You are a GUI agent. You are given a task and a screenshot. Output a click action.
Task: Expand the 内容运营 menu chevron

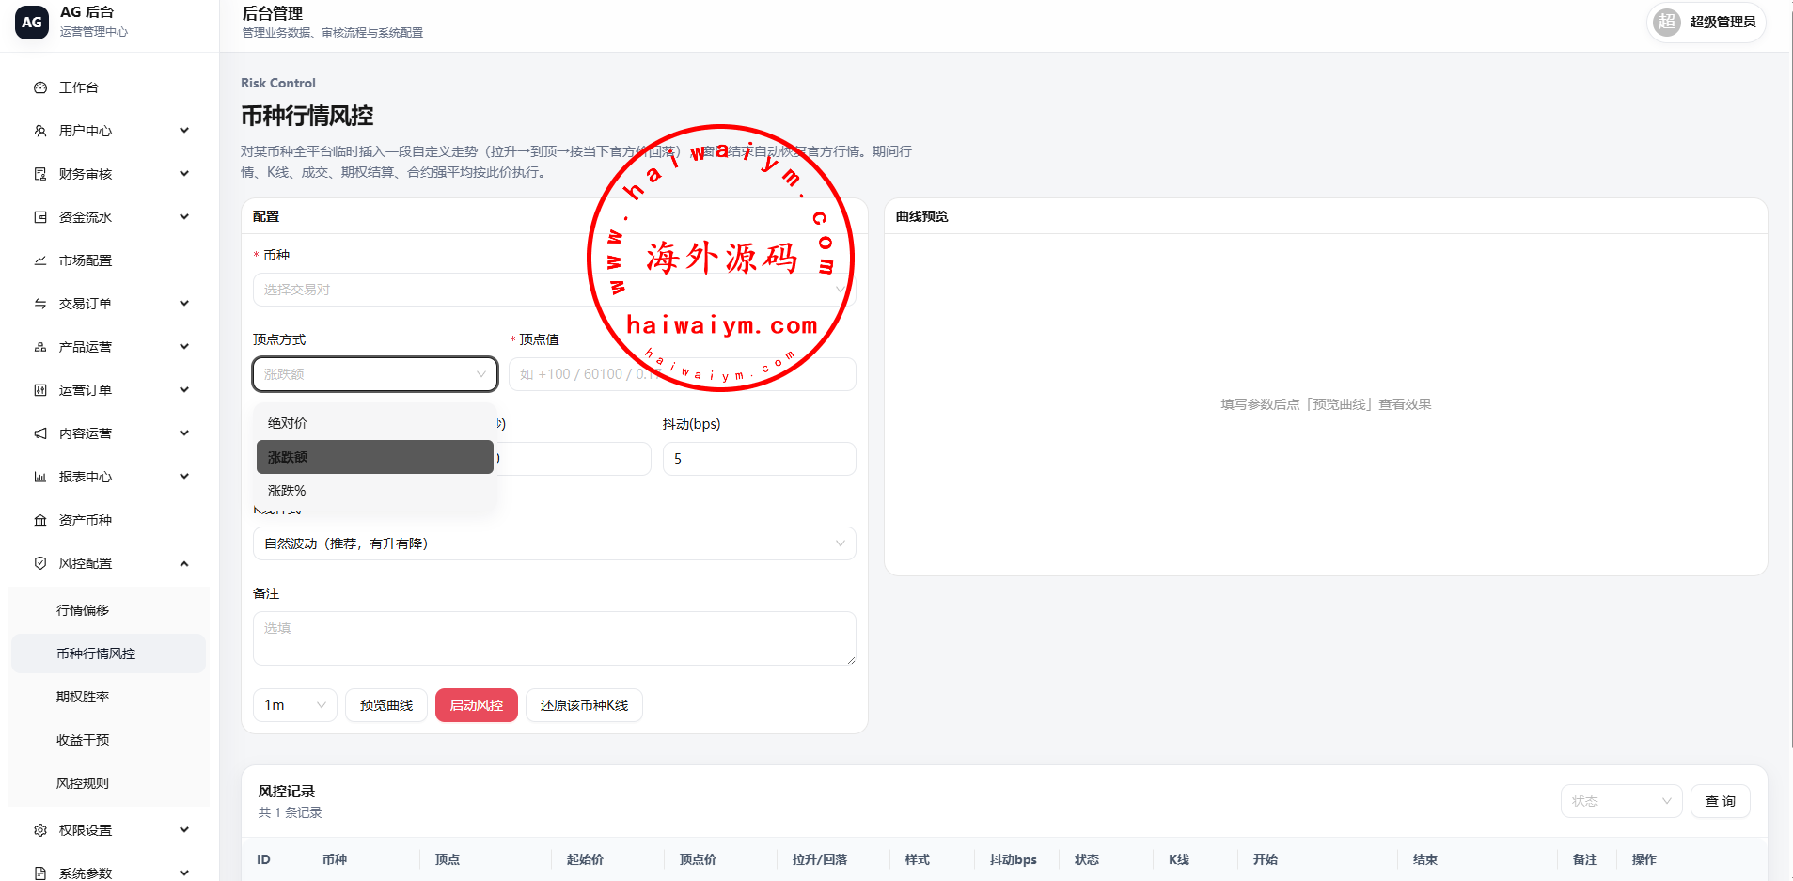pos(184,433)
